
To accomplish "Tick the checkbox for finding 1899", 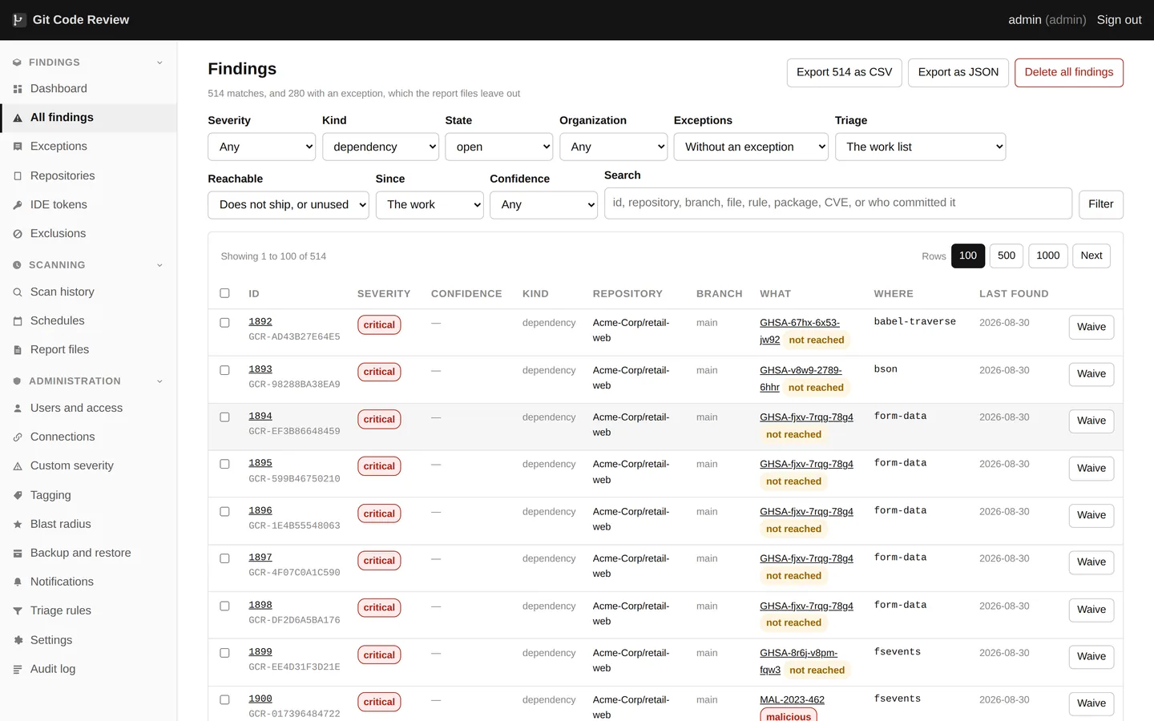I will tap(224, 653).
